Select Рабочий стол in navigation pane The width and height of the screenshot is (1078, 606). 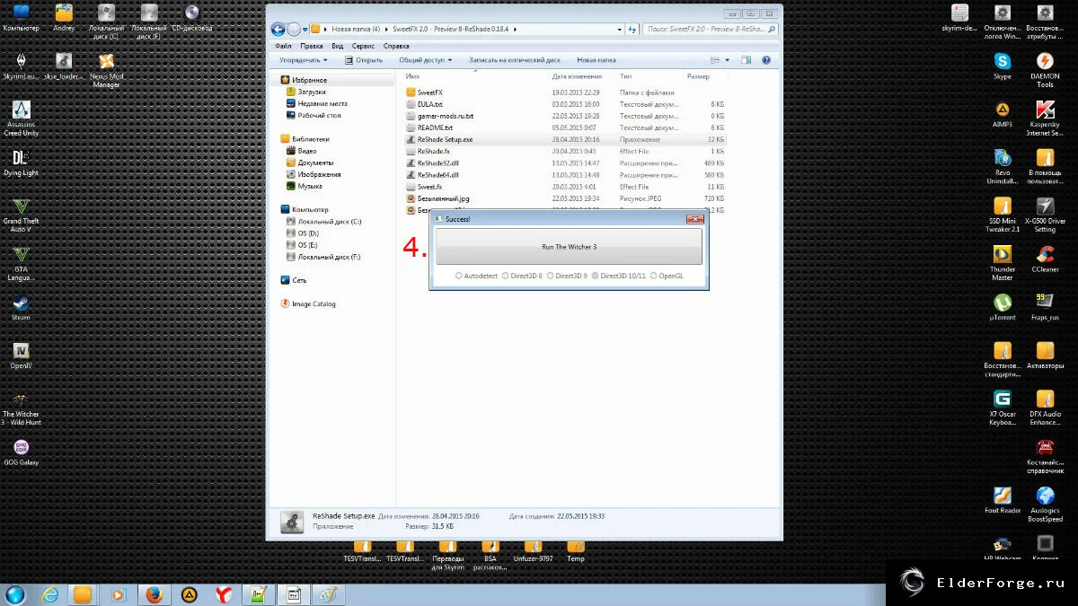[314, 115]
